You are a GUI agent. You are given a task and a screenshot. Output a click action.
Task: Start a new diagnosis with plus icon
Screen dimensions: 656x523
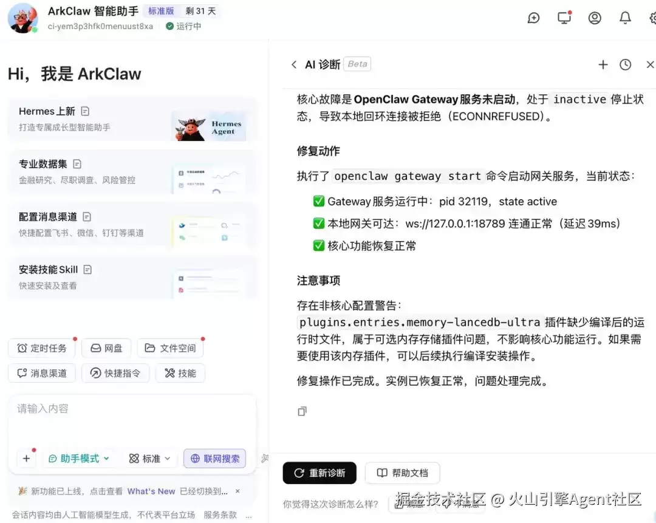pos(603,64)
